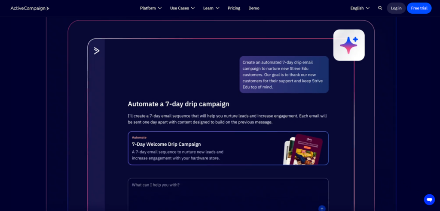Click the email template preview thumbnail
This screenshot has height=211, width=440.
[303, 150]
